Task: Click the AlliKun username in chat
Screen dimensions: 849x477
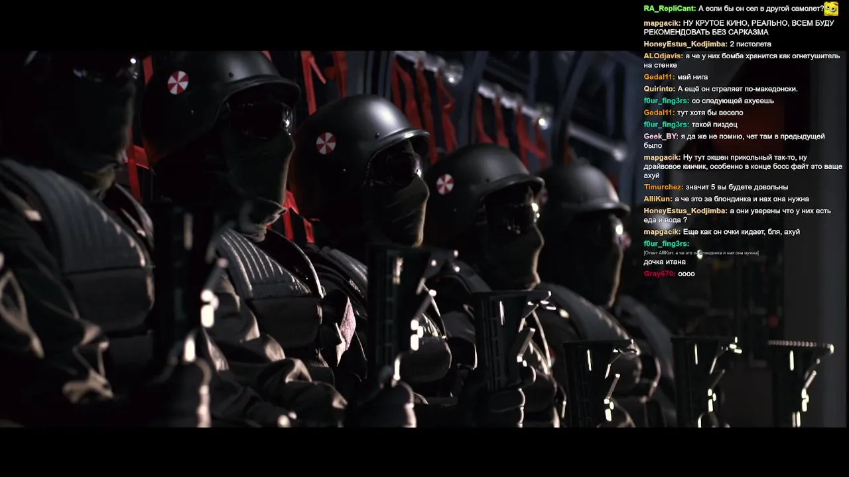Action: coord(658,199)
